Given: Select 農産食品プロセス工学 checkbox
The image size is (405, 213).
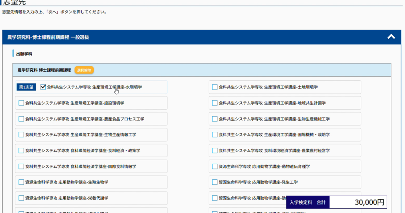Looking at the screenshot, I should (21, 119).
